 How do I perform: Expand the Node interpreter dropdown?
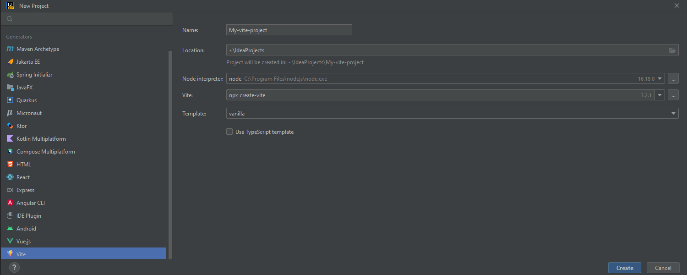[x=660, y=79]
